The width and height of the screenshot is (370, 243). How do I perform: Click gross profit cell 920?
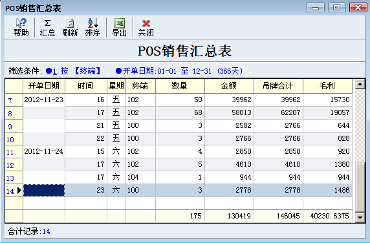click(x=327, y=151)
